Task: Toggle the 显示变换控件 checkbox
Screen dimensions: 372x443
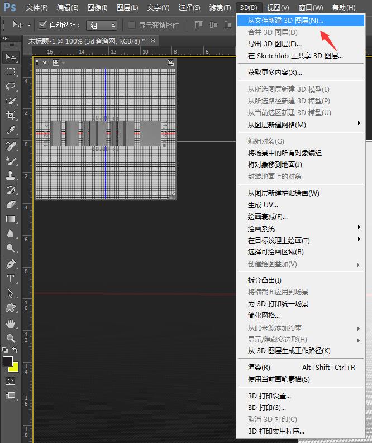Action: click(131, 25)
